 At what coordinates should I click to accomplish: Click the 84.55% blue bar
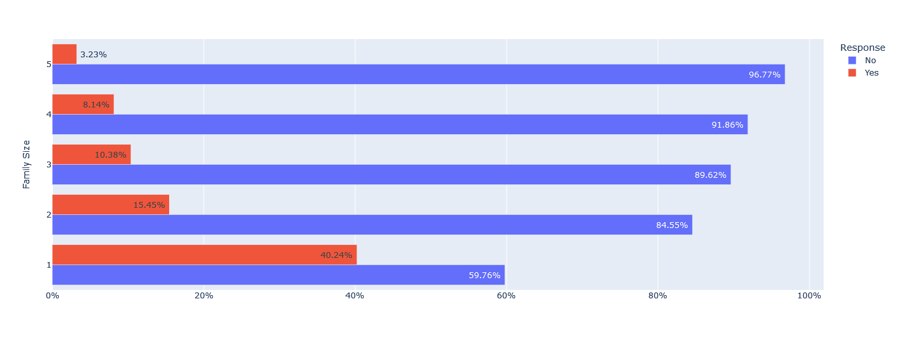372,225
